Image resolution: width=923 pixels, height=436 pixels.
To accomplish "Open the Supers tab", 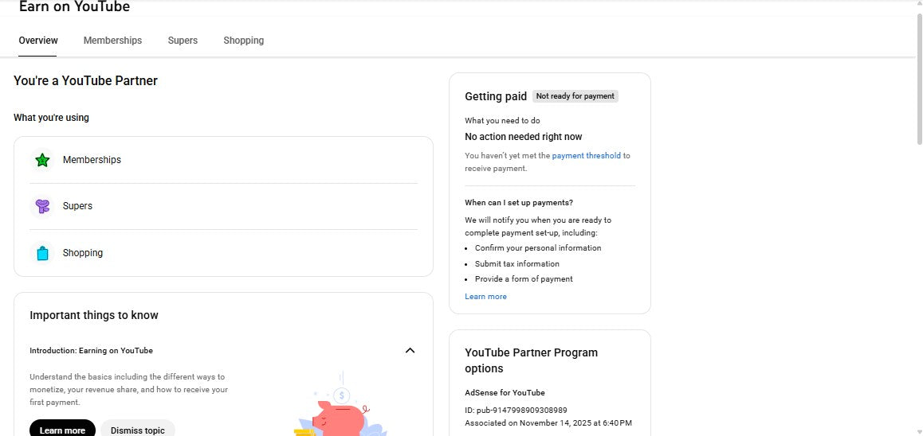I will [x=183, y=41].
